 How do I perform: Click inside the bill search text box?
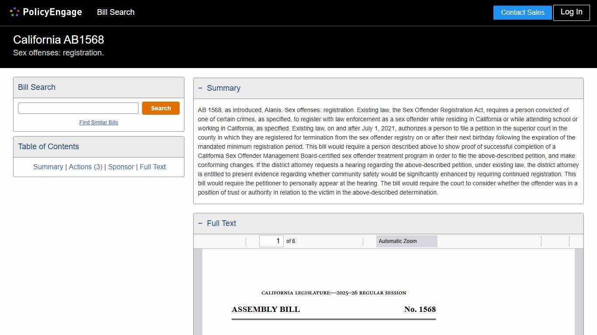(x=78, y=108)
